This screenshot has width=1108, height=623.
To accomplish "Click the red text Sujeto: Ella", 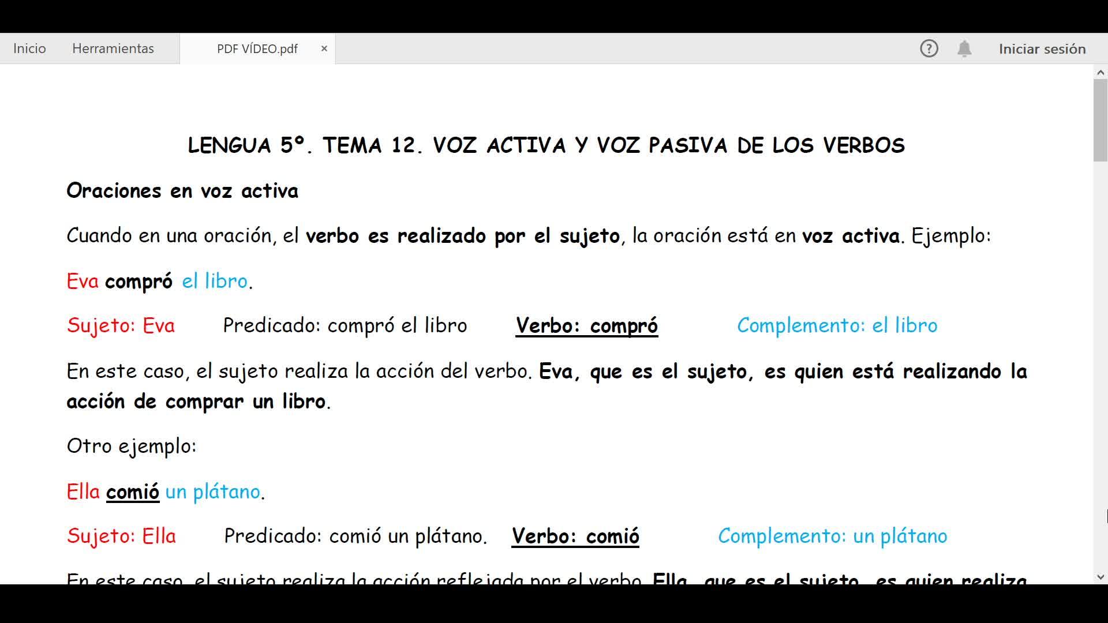I will 121,536.
